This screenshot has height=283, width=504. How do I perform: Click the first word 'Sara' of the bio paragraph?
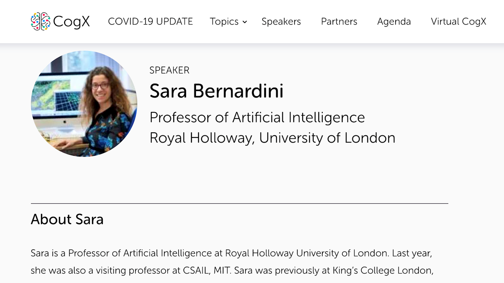40,253
